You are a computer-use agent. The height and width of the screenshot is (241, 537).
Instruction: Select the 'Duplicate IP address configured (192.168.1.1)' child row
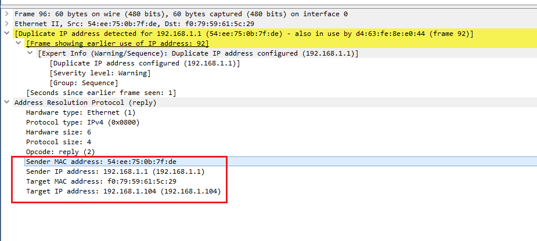coord(145,63)
